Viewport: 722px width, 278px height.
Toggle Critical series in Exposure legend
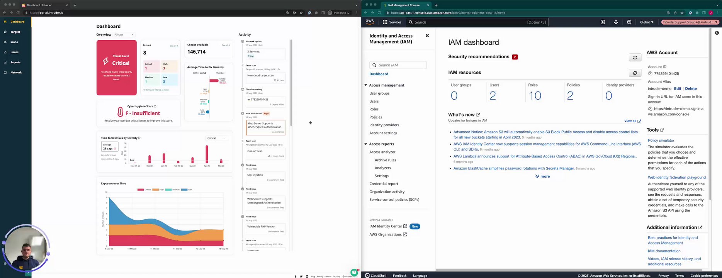[x=144, y=190]
